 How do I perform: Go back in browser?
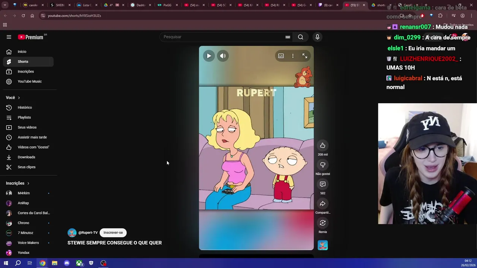click(x=5, y=16)
